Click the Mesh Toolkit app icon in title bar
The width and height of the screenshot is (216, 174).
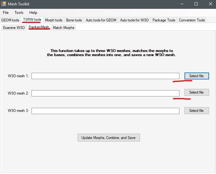4,4
